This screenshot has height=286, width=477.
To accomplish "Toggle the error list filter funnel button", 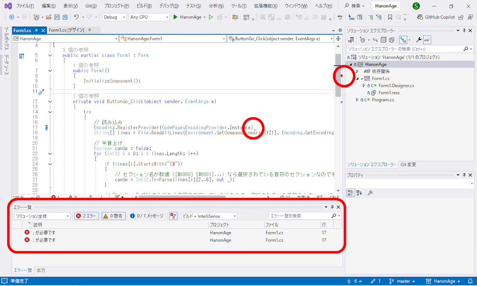I will (173, 216).
